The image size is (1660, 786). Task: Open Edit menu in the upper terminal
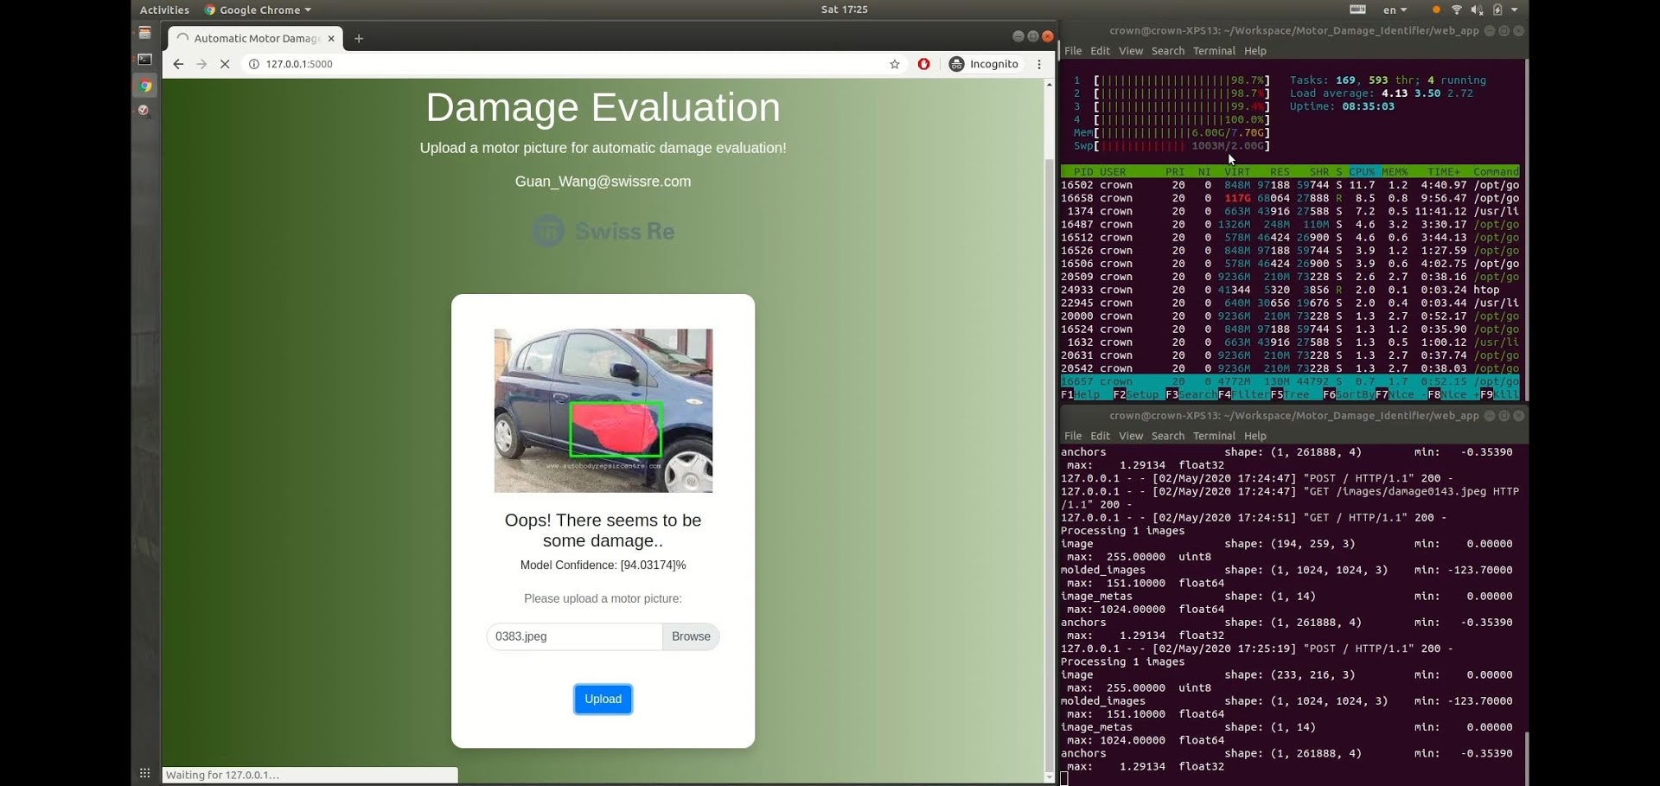[1100, 51]
